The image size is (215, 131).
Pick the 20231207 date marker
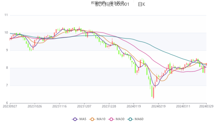(84, 106)
